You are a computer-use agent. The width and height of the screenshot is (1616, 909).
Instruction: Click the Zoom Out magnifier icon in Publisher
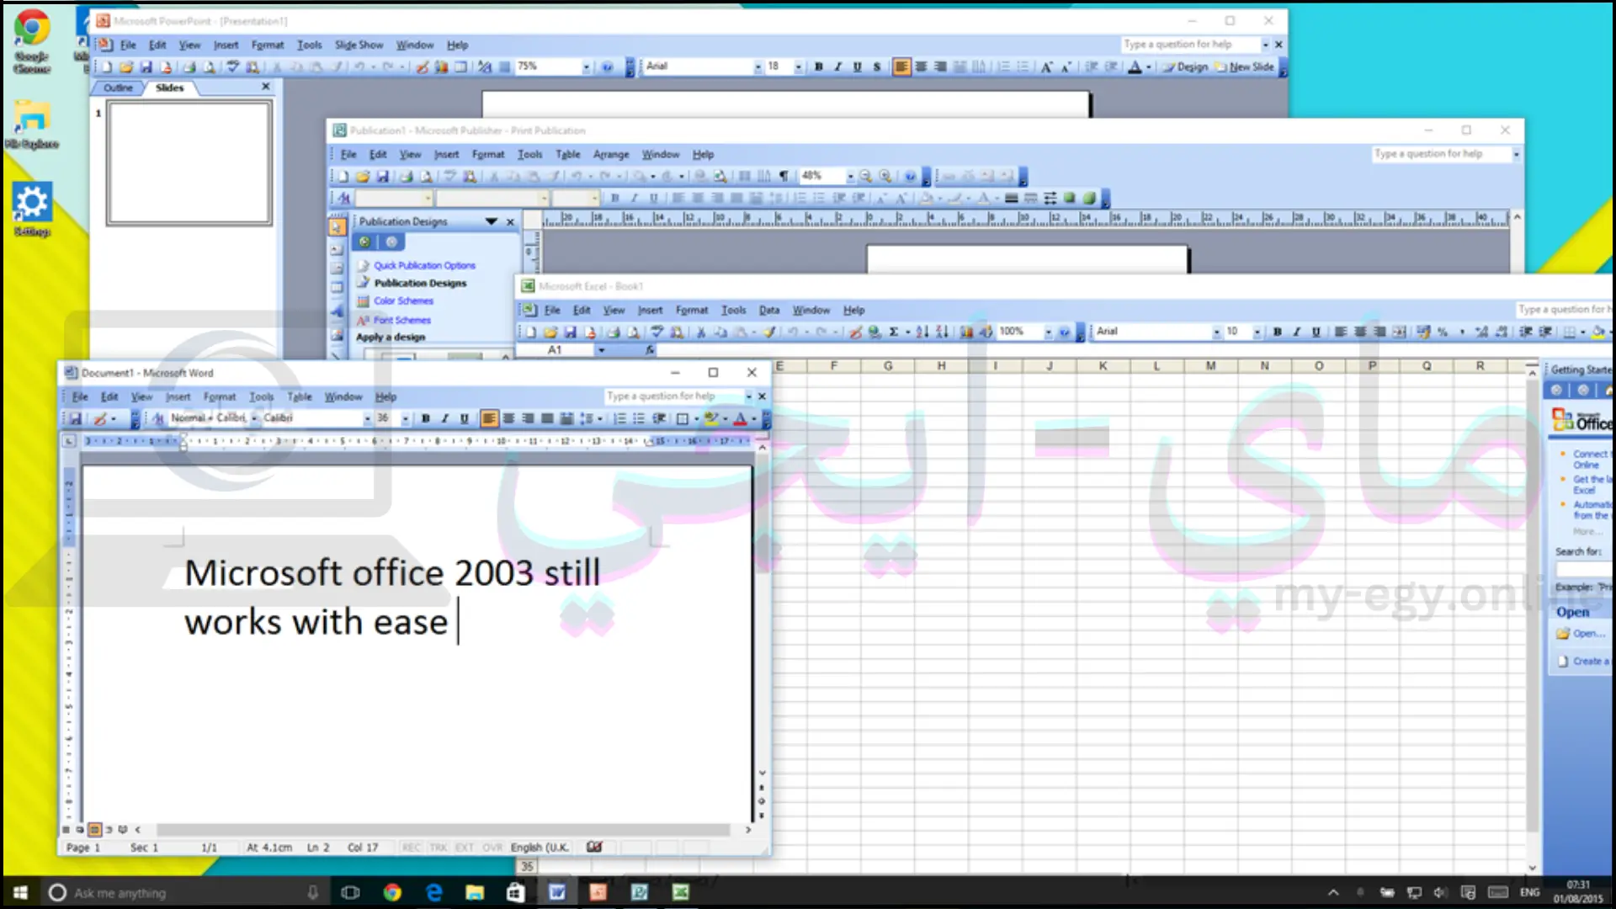pos(865,176)
